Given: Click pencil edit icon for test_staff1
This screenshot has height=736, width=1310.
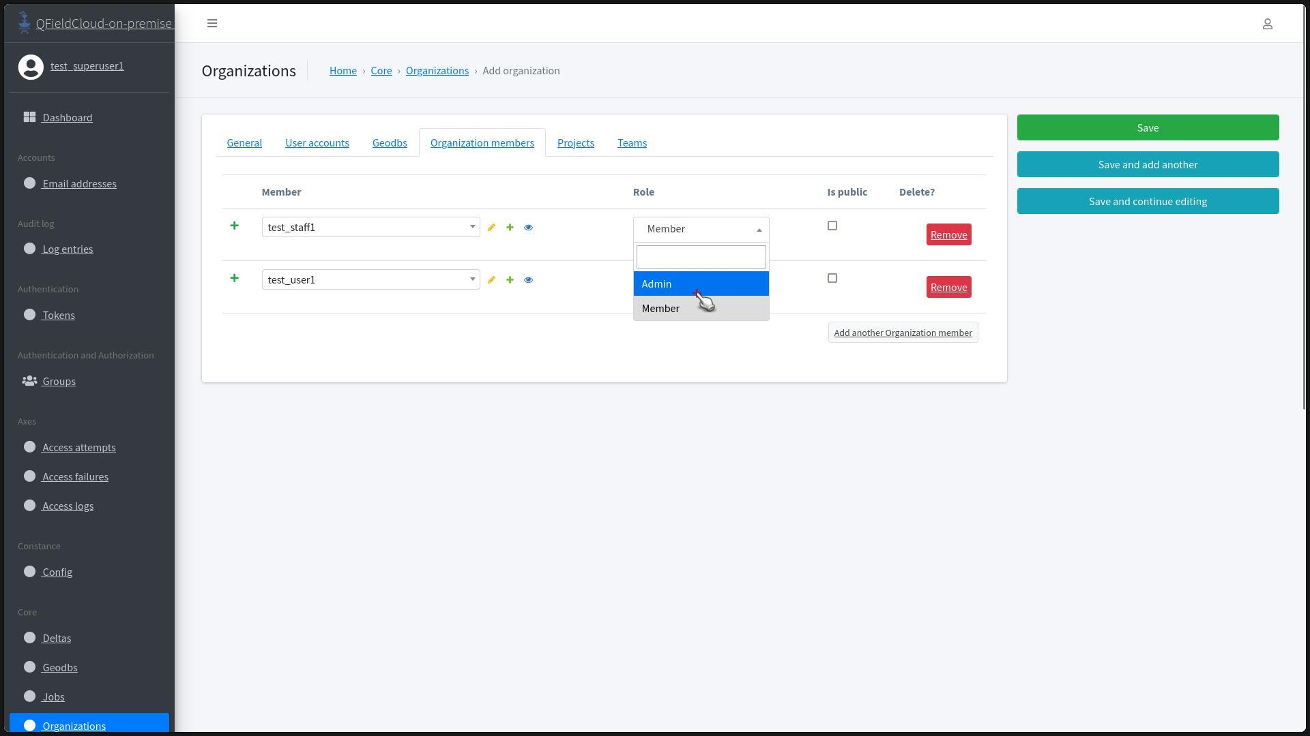Looking at the screenshot, I should 491,228.
